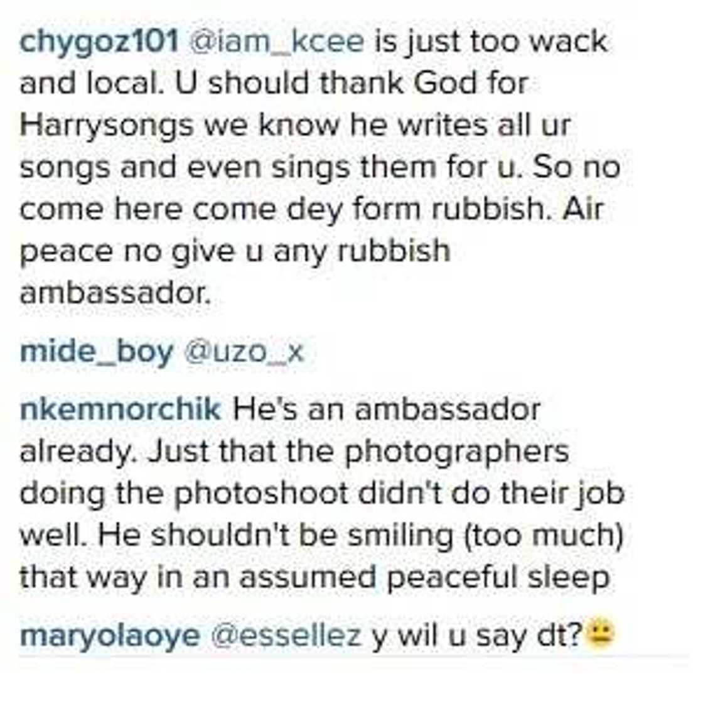703x713 pixels.
Task: Open the @uzo_x mention
Action: pos(243,353)
